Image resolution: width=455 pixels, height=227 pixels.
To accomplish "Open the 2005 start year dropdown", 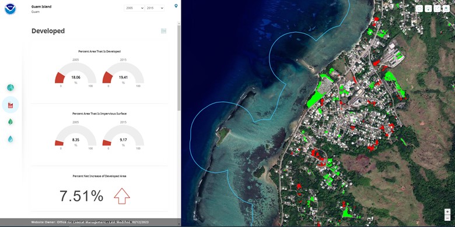I will pos(134,8).
